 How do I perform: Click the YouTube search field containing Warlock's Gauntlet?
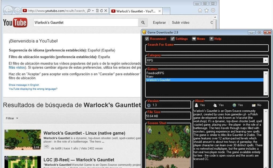86,22
